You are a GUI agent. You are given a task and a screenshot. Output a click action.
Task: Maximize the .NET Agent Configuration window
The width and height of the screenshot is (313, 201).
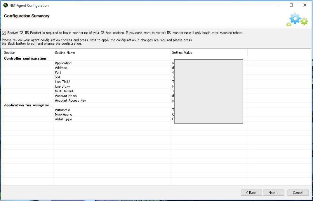tap(291, 5)
